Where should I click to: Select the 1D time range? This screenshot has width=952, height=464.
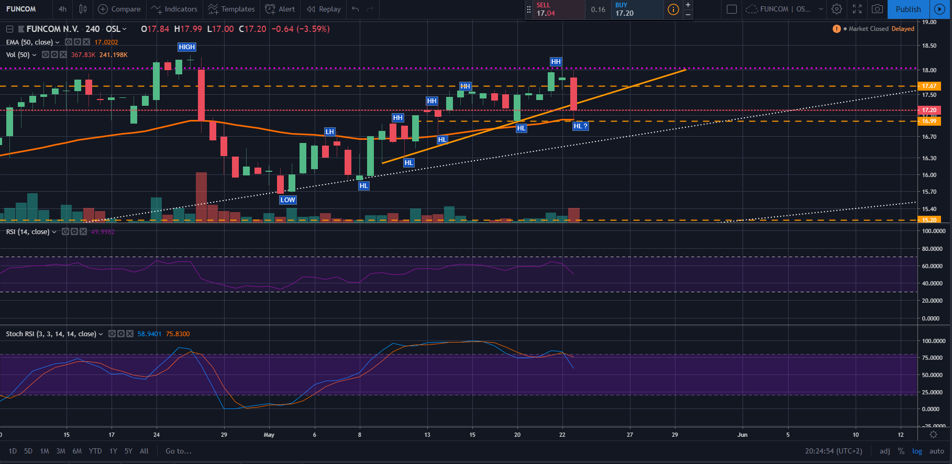13,451
